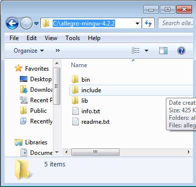Image resolution: width=196 pixels, height=187 pixels.
Task: Open the Help menu
Action: coord(94,38)
